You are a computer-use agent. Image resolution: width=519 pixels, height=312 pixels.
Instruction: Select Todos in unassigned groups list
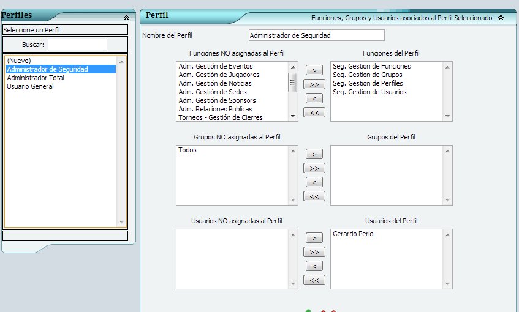(188, 150)
